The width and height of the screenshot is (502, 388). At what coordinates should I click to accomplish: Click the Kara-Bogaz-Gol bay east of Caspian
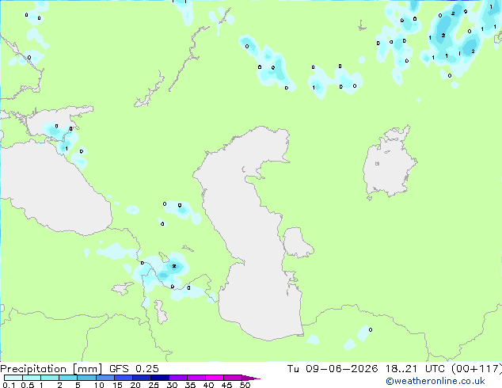pyautogui.click(x=297, y=242)
